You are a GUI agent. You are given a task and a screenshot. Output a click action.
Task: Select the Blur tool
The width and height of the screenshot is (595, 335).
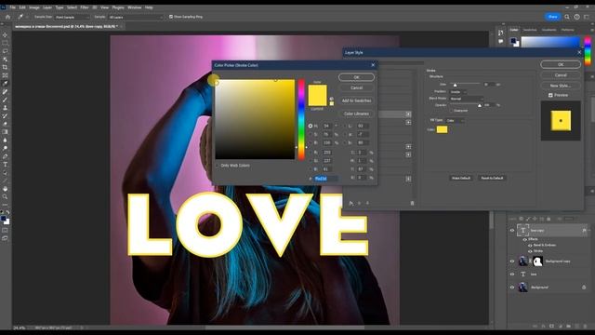point(5,141)
